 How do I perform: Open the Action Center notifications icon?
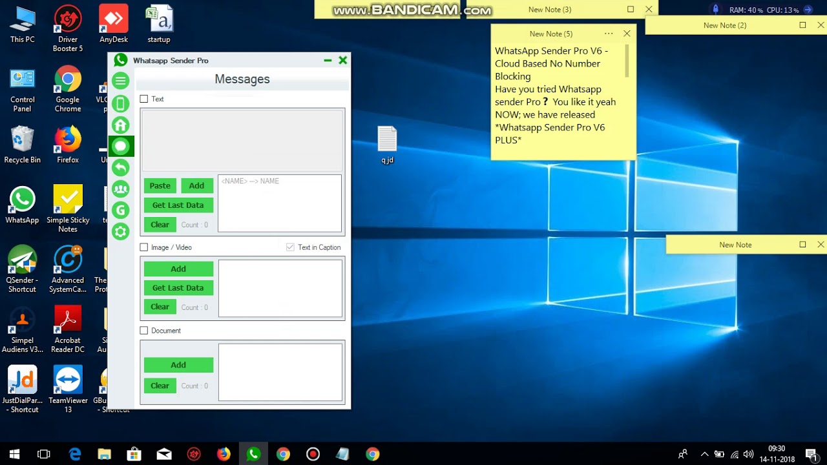[x=811, y=454]
